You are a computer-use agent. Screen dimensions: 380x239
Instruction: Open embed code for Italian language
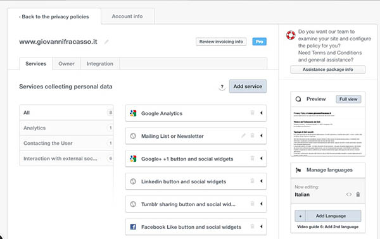tap(349, 194)
